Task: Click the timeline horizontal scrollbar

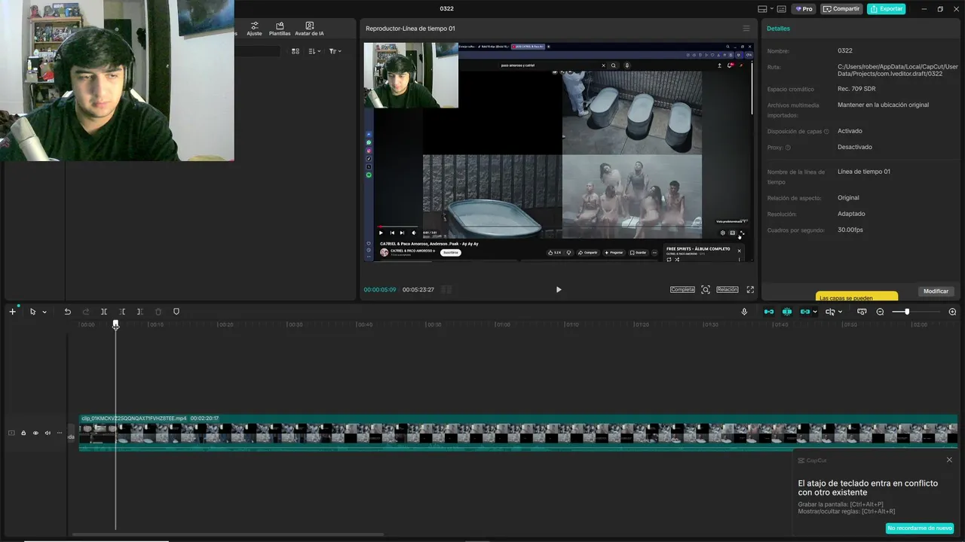Action: tap(228, 535)
